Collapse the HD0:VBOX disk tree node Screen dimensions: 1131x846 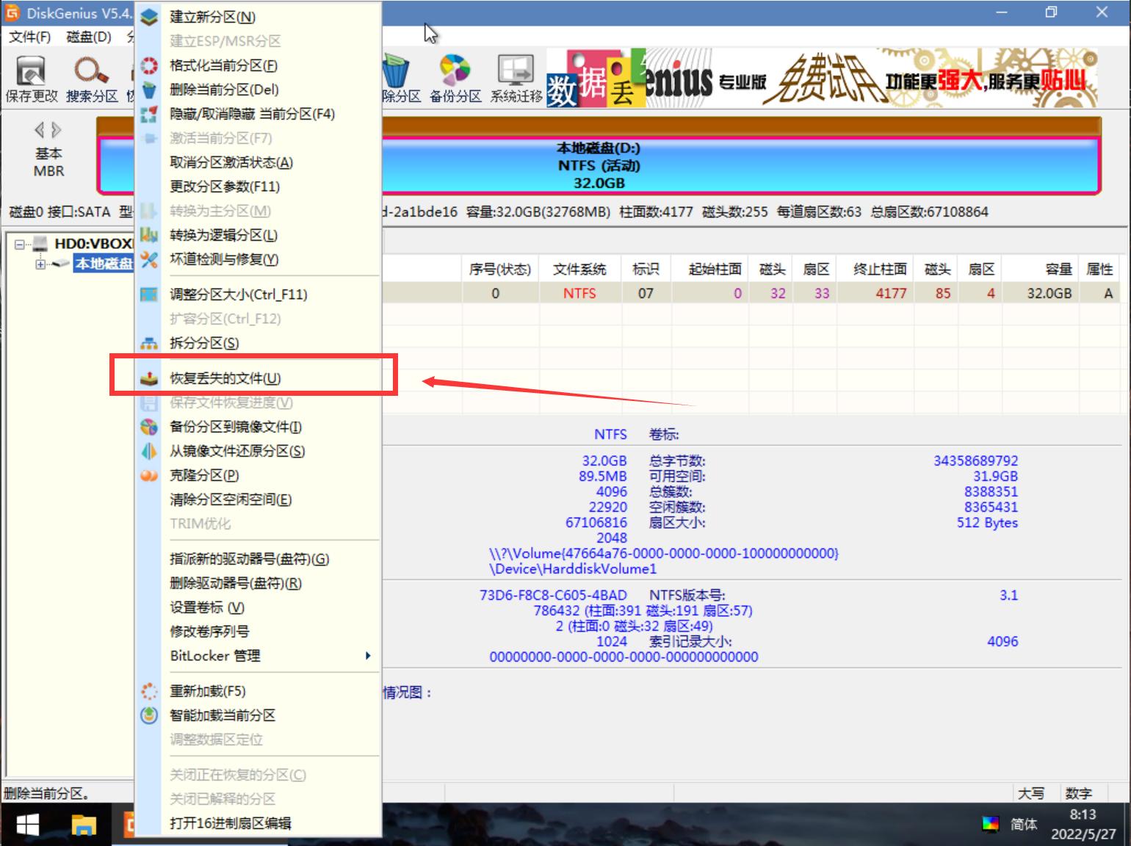coord(18,243)
